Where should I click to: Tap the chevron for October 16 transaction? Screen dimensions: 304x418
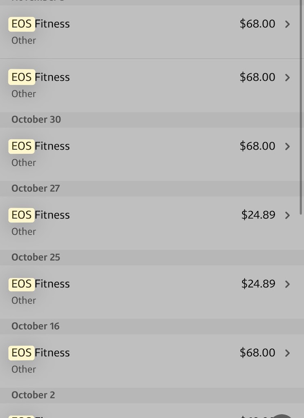coord(287,353)
